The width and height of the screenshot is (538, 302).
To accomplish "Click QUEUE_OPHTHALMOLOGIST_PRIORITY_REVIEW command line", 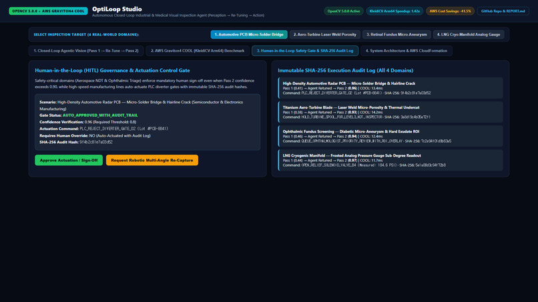I will pos(367,141).
